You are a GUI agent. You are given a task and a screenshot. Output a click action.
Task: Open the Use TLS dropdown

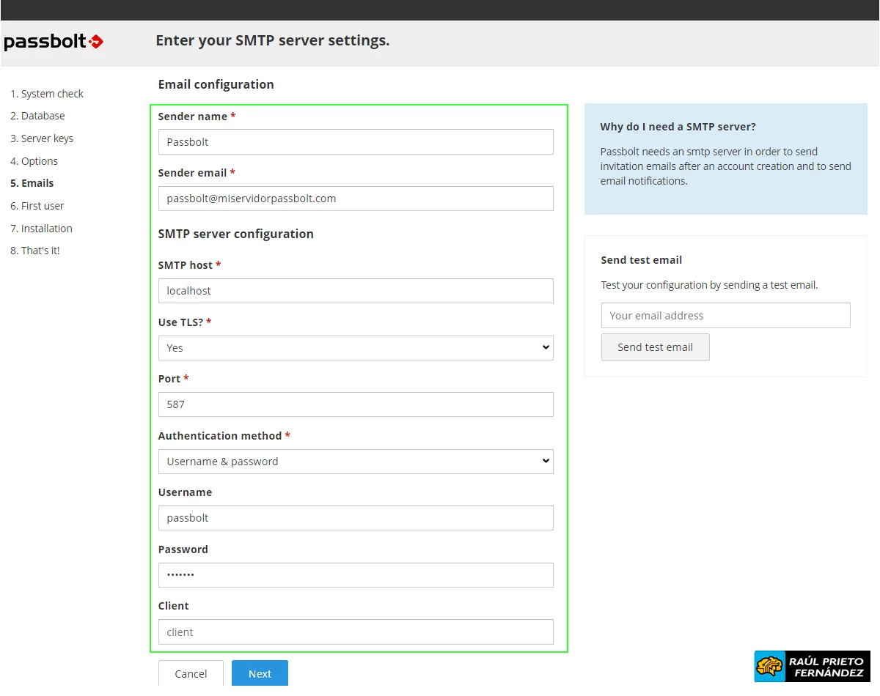click(356, 348)
